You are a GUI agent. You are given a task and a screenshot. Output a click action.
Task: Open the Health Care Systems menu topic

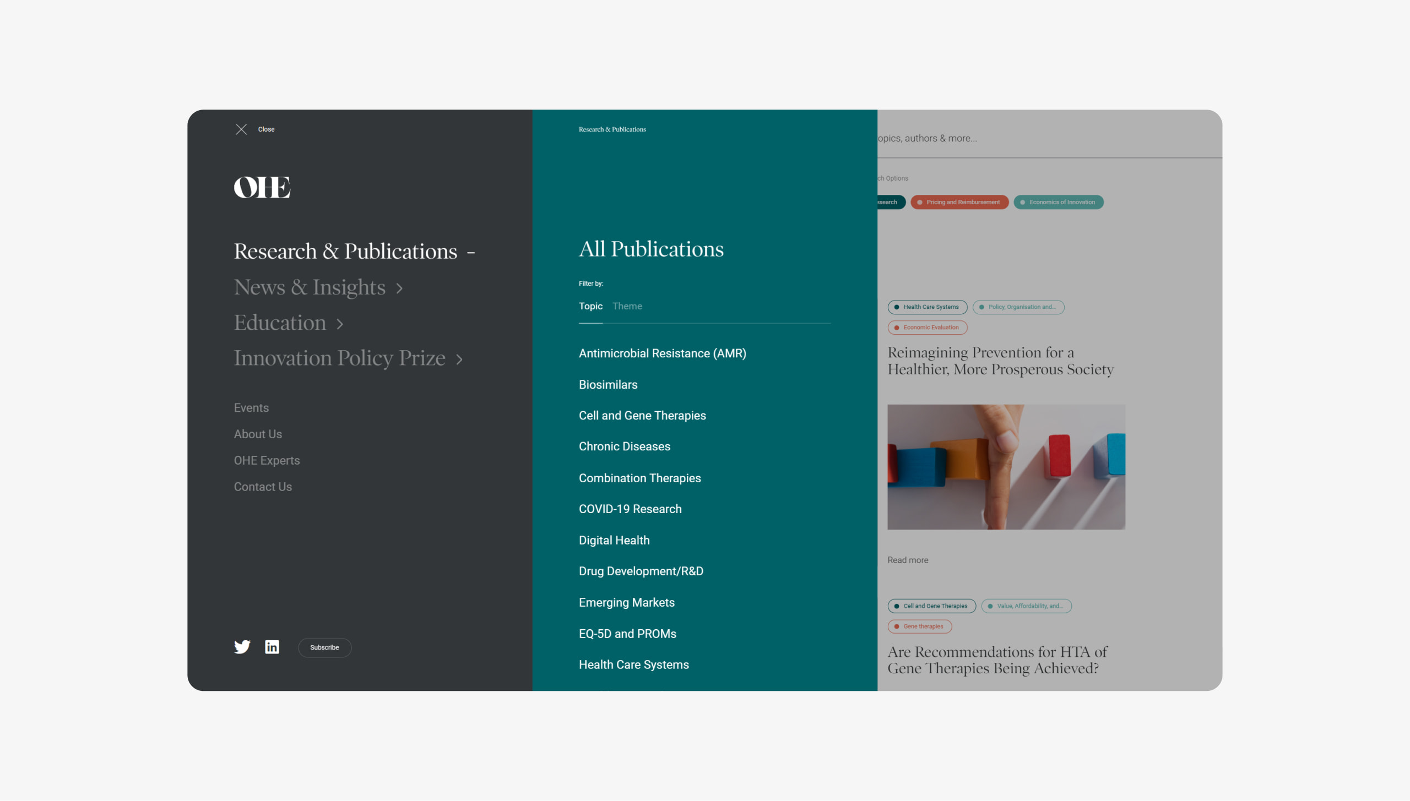pyautogui.click(x=633, y=665)
